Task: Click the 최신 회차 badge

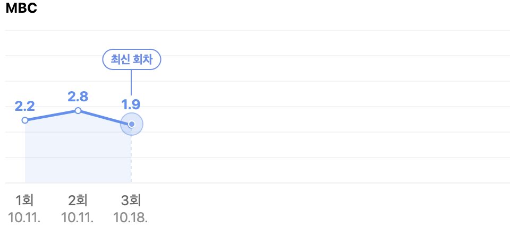Action: tap(132, 59)
